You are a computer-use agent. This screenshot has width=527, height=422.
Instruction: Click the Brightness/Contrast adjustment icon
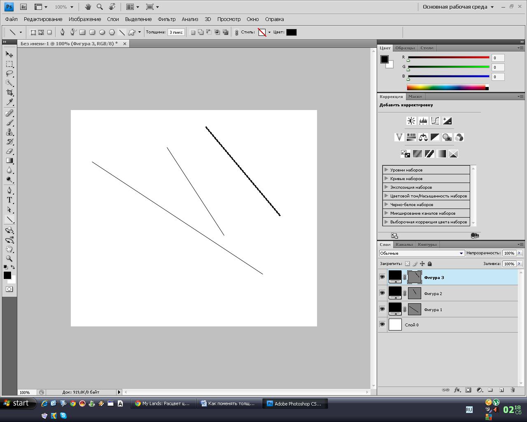(x=411, y=121)
